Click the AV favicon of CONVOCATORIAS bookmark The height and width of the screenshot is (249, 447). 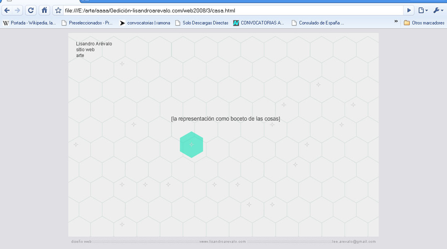236,23
